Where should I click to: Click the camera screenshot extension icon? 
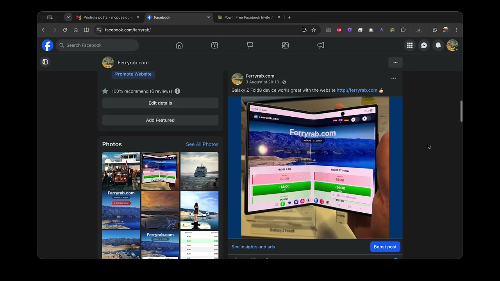(x=371, y=30)
